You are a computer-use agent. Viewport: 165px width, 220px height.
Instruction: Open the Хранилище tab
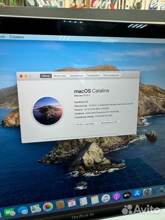[77, 75]
